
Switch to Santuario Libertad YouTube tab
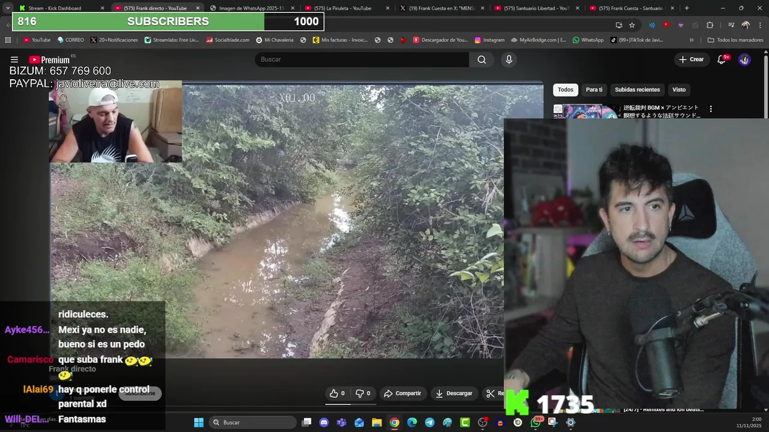point(535,8)
